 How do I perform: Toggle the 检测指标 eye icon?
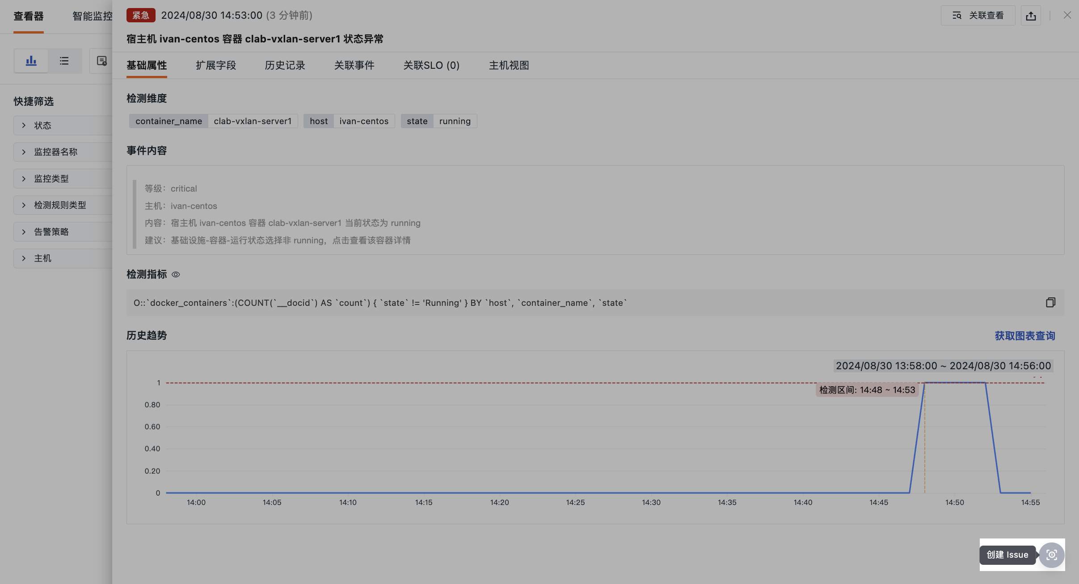click(176, 275)
